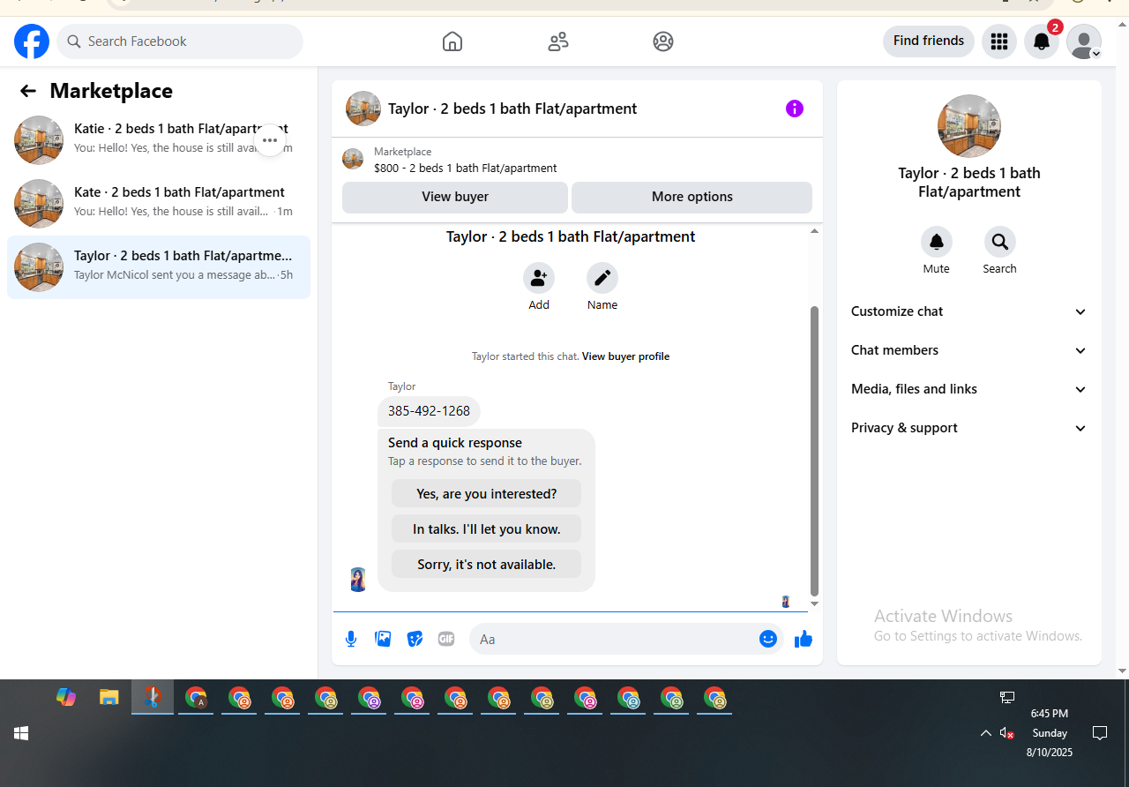Image resolution: width=1129 pixels, height=787 pixels.
Task: Click the More options button
Action: point(692,198)
